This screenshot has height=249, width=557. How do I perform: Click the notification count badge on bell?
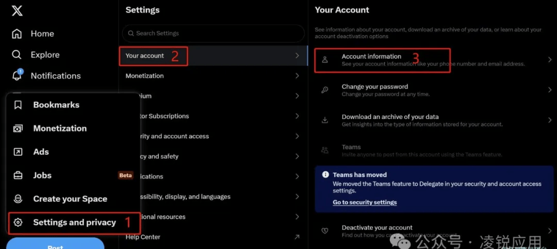pos(20,72)
